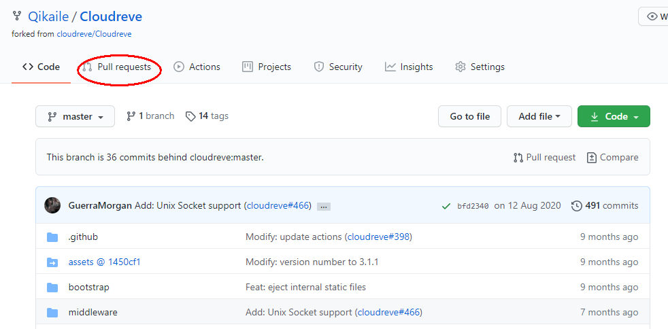Image resolution: width=668 pixels, height=329 pixels.
Task: Open the Actions tab
Action: point(197,67)
